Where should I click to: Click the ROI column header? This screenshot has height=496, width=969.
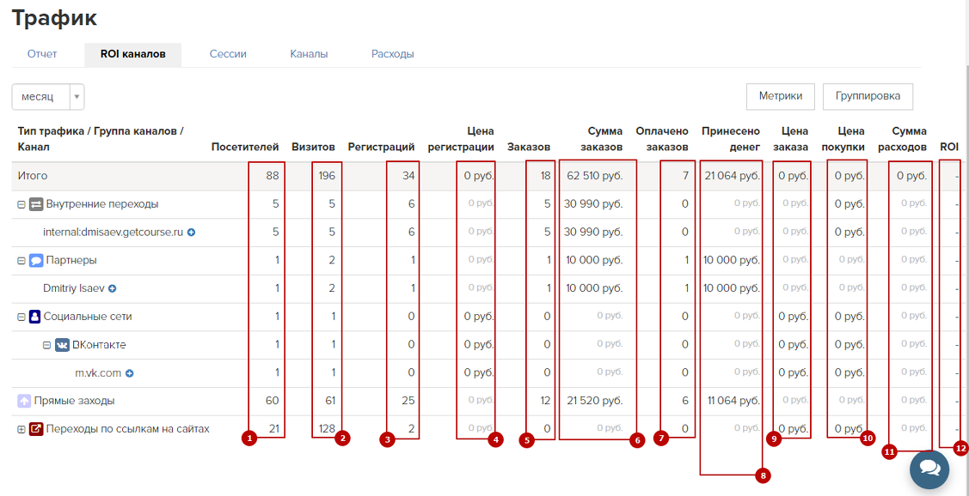[948, 147]
